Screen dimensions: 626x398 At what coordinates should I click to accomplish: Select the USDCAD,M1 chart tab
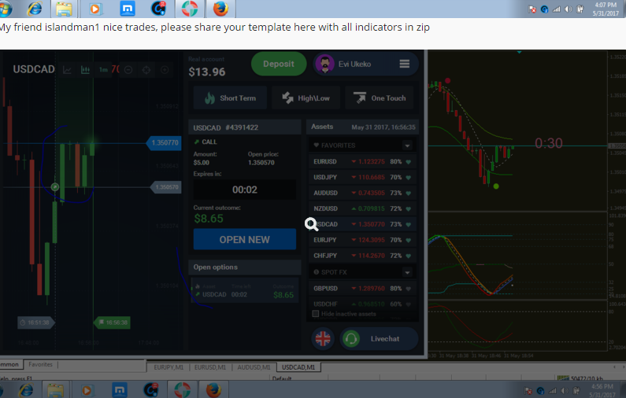pos(298,367)
